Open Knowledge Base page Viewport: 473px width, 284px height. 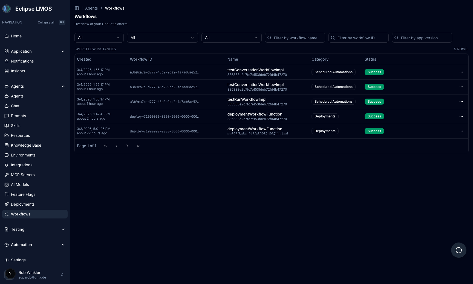(x=35, y=145)
